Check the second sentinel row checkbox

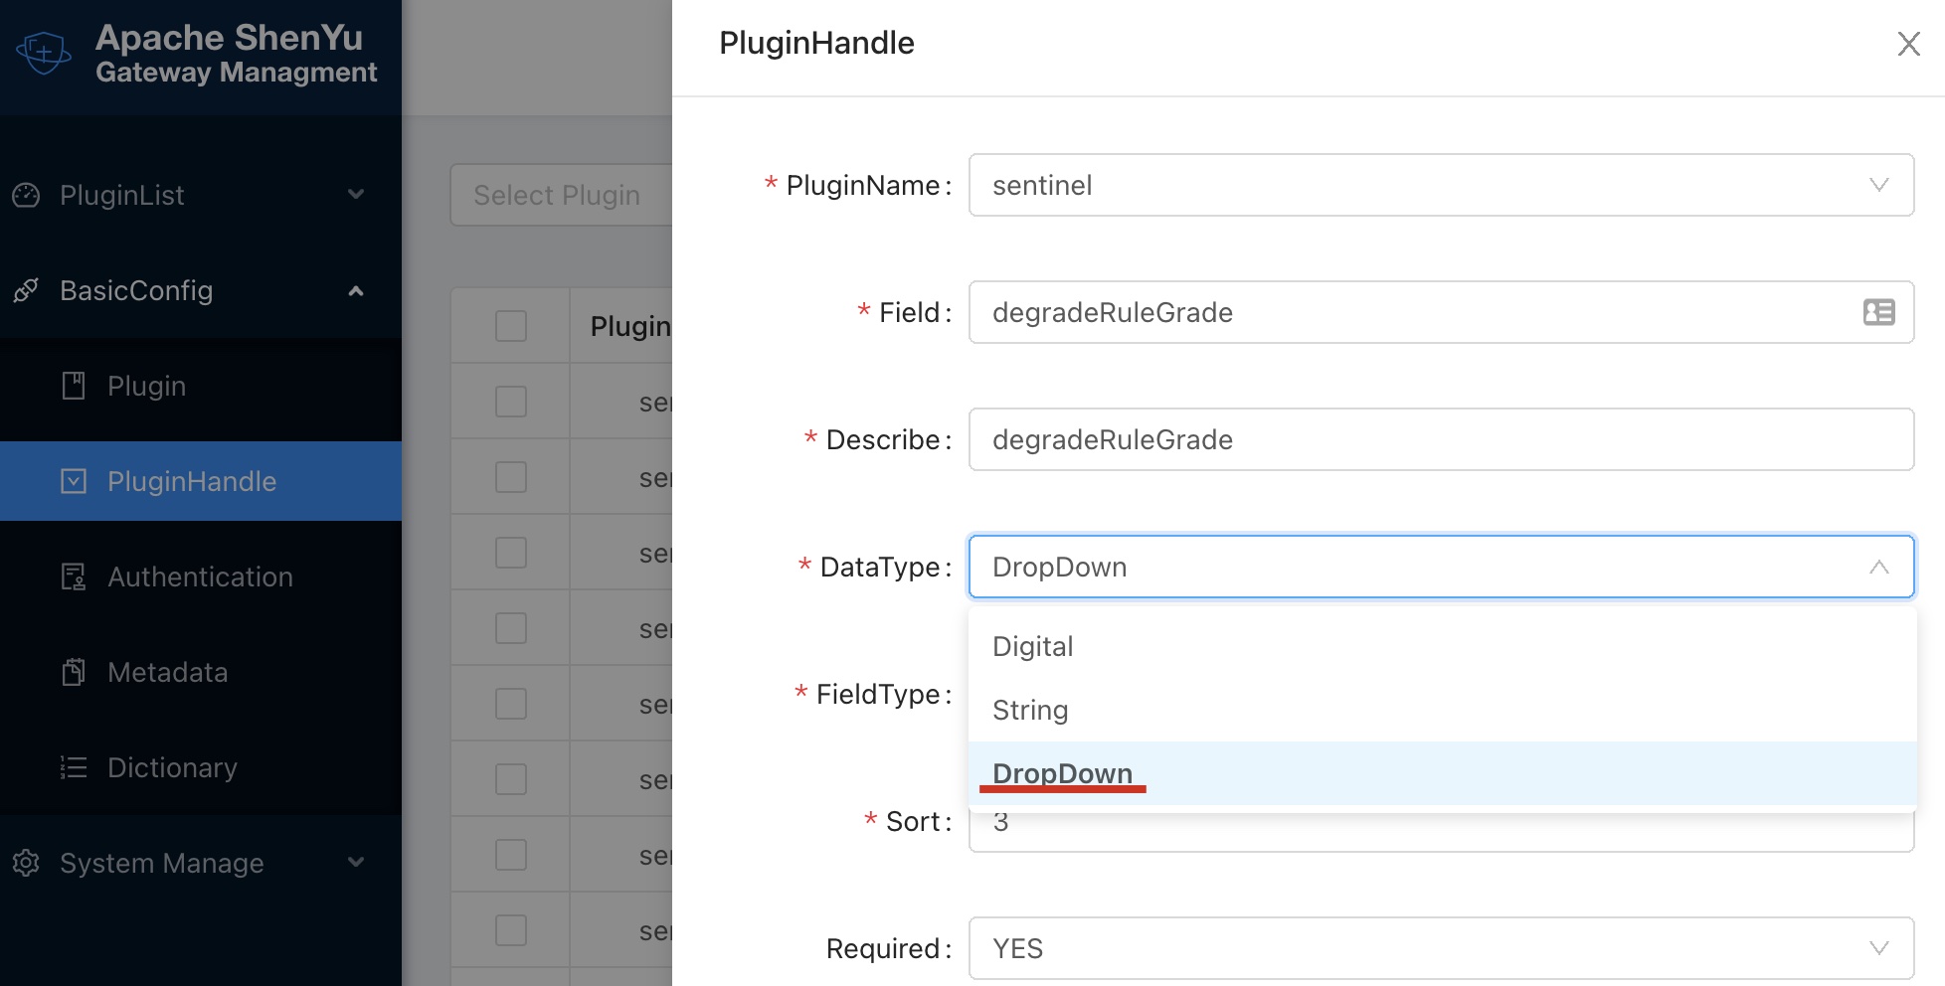pos(509,476)
